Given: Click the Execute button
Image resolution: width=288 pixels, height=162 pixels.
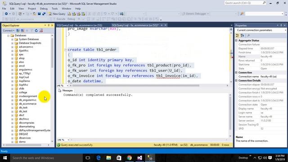Looking at the screenshot, I should point(59,19).
